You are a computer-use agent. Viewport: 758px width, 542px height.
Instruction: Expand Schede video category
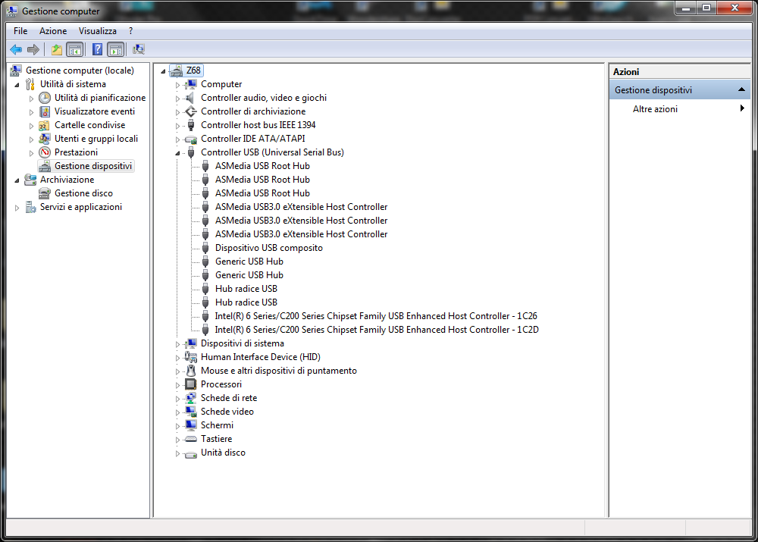pyautogui.click(x=177, y=412)
